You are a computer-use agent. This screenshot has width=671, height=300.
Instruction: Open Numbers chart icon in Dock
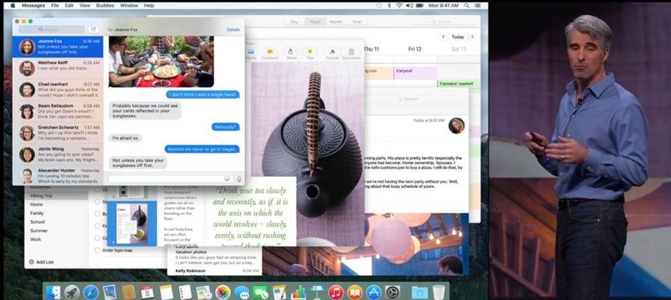(x=299, y=293)
